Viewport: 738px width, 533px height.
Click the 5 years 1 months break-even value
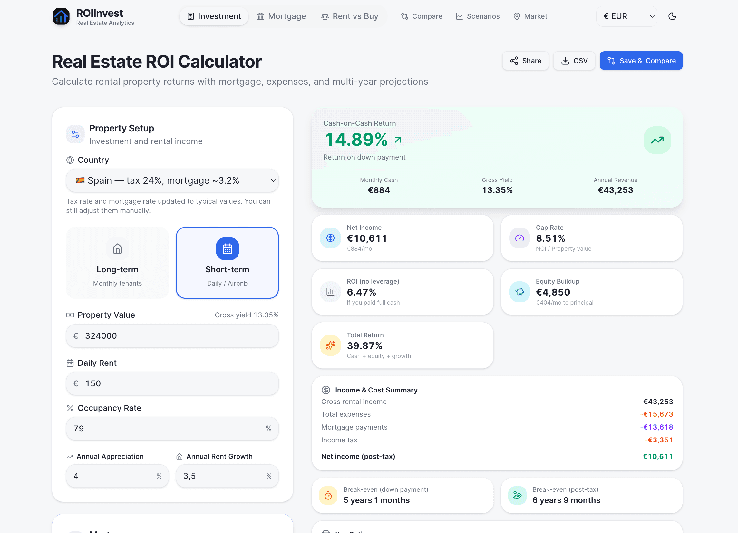[x=376, y=500]
